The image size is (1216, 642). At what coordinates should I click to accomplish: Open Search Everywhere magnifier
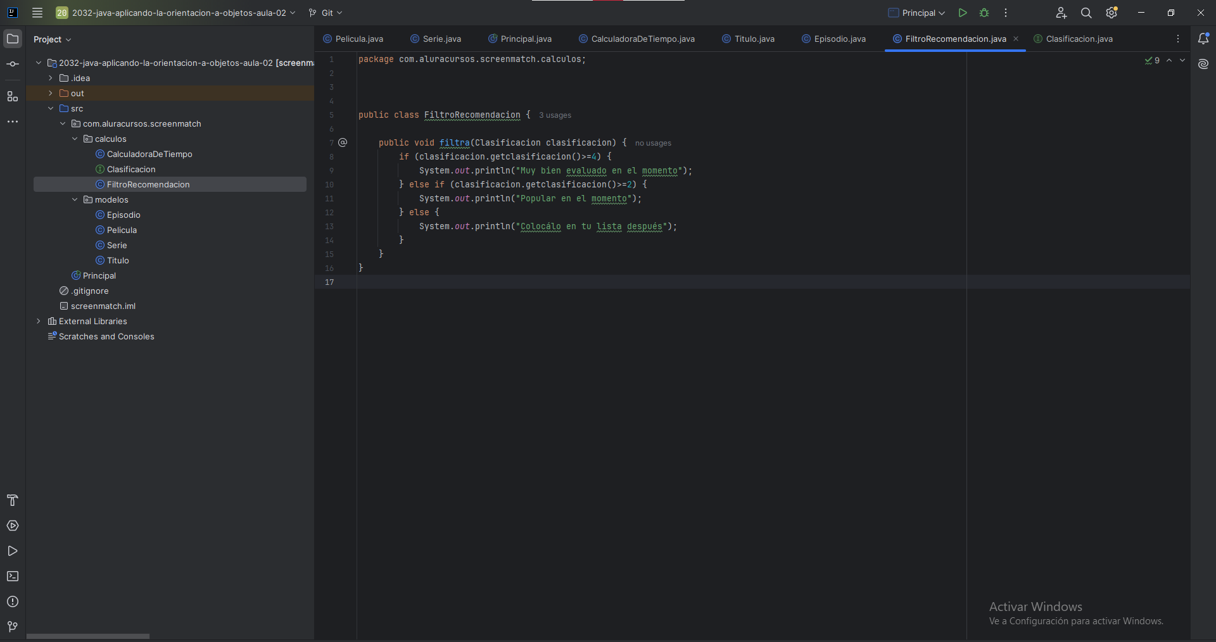click(x=1086, y=13)
